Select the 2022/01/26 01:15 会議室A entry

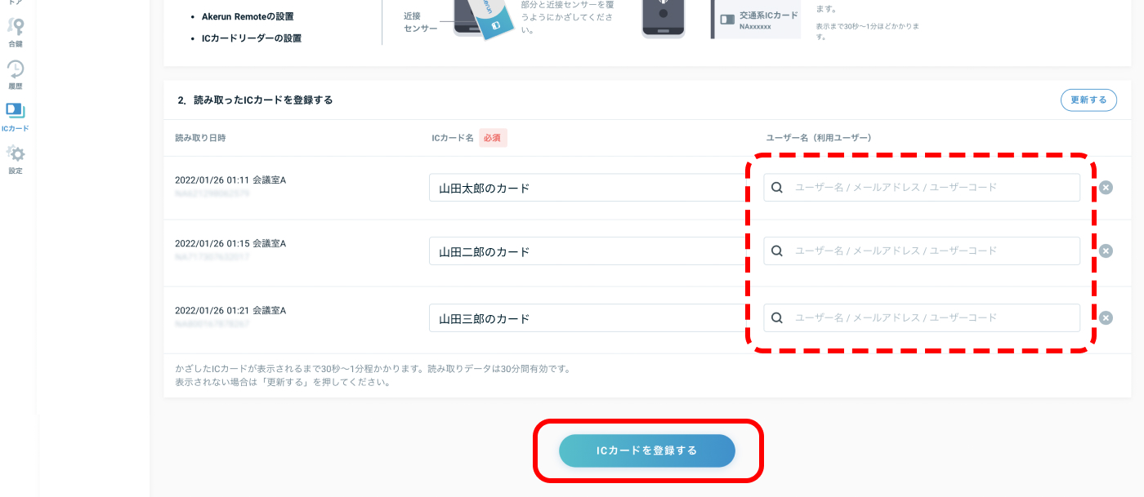point(230,243)
